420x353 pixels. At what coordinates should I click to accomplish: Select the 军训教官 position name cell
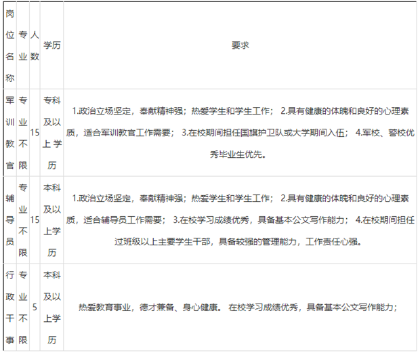coord(9,132)
